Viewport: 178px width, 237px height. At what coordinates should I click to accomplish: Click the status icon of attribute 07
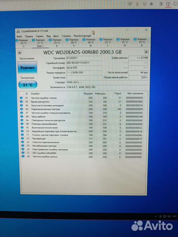(22, 113)
